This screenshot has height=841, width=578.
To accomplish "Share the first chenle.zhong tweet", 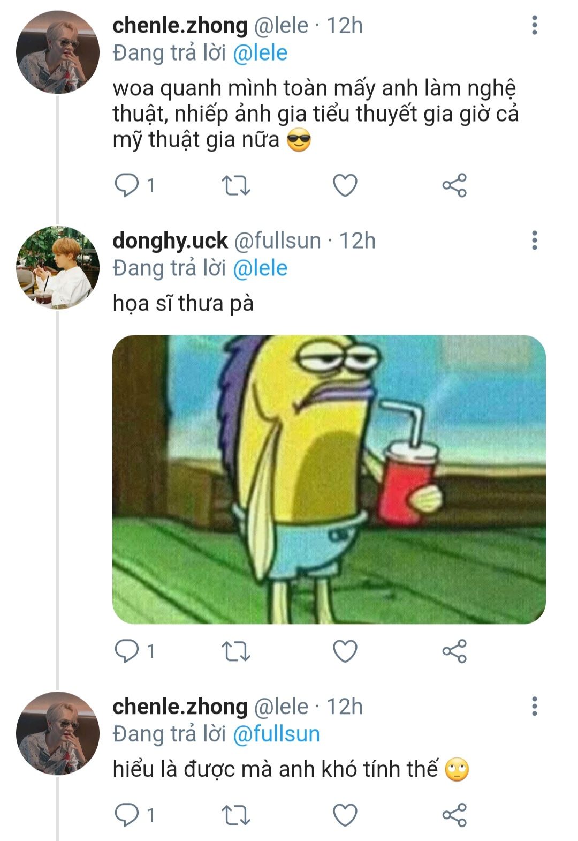I will (454, 186).
